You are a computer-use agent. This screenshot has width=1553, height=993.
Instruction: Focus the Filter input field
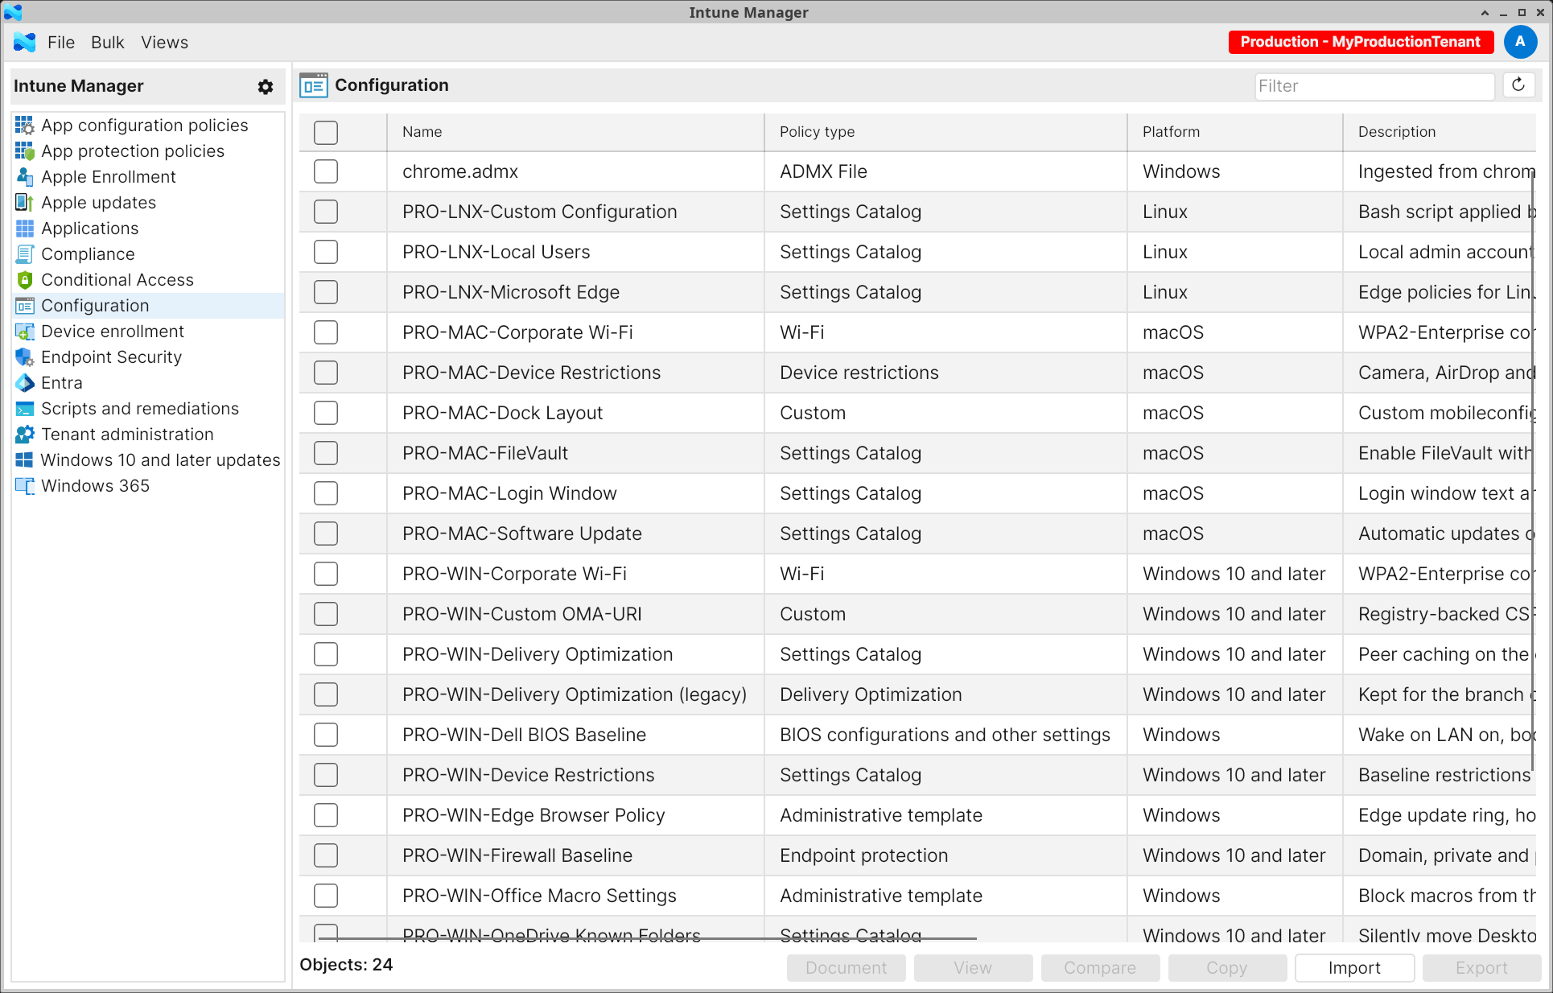click(x=1374, y=86)
